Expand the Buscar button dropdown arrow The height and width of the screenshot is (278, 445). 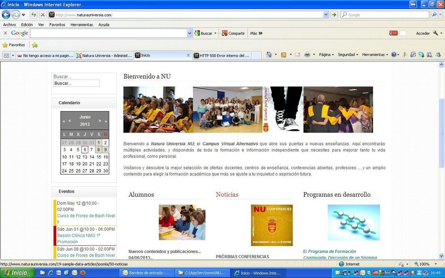[215, 33]
